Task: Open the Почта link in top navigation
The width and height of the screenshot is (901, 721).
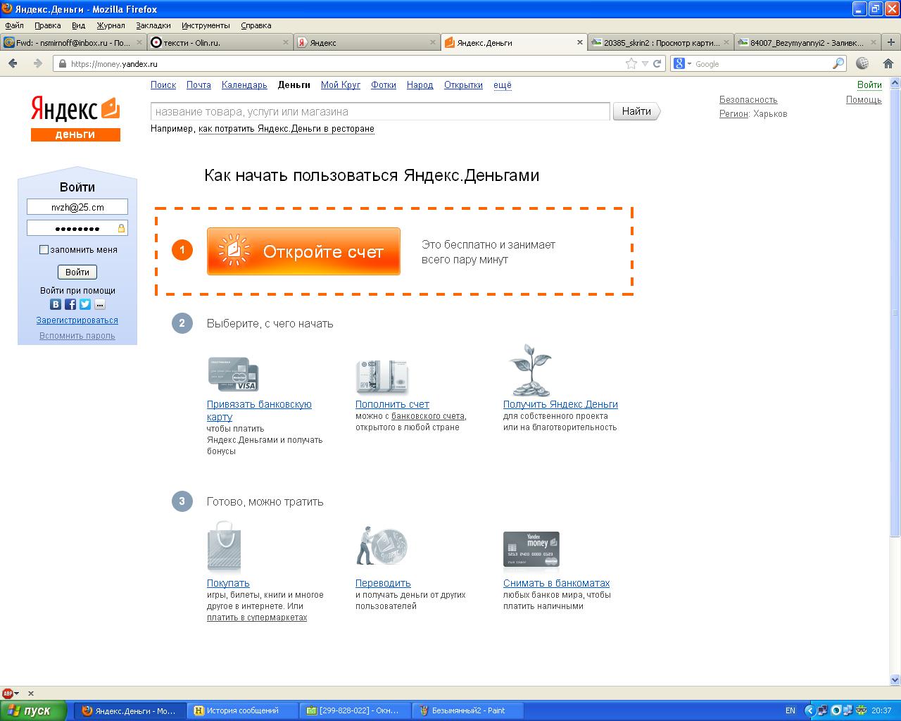Action: click(x=199, y=84)
